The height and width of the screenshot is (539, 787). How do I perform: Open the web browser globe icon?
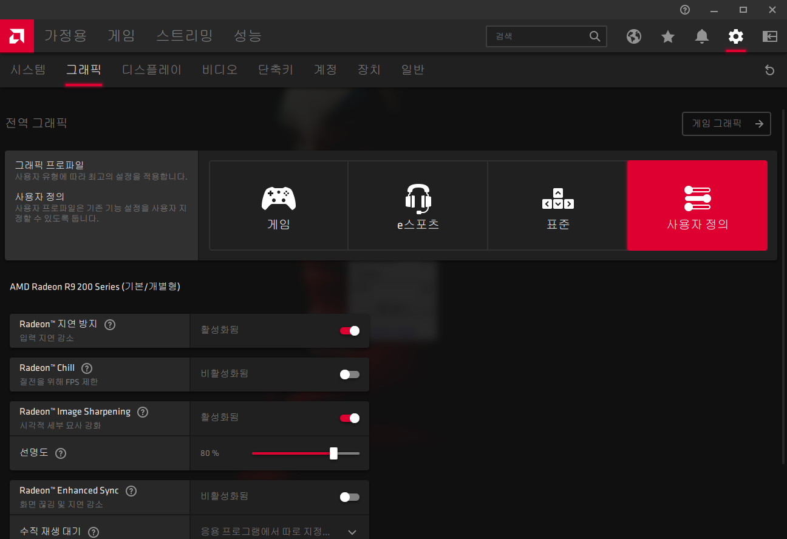[x=634, y=36]
